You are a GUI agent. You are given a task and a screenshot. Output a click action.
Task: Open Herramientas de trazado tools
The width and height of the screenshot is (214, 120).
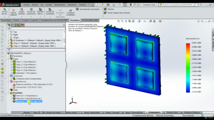coord(88,9)
